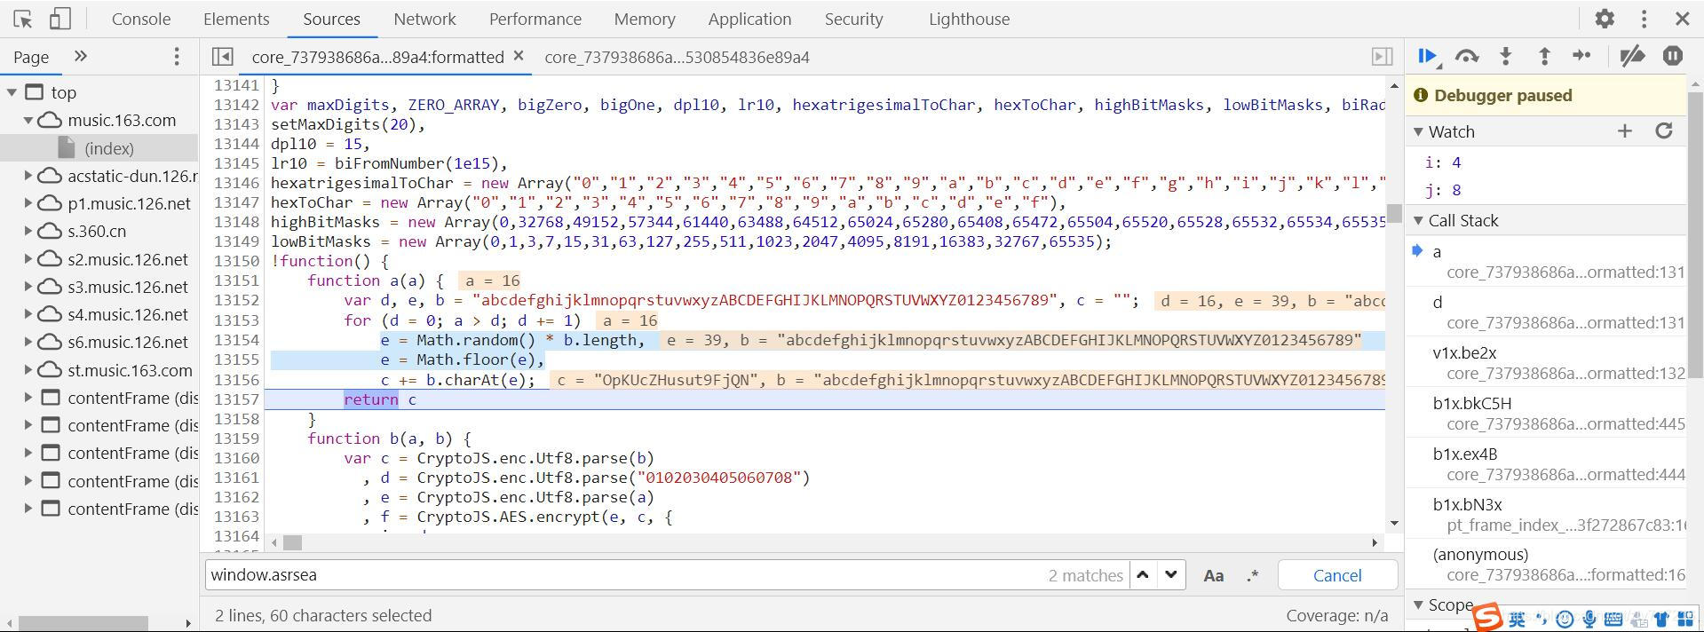Expand st.music.163.com node
1704x632 pixels.
(28, 370)
